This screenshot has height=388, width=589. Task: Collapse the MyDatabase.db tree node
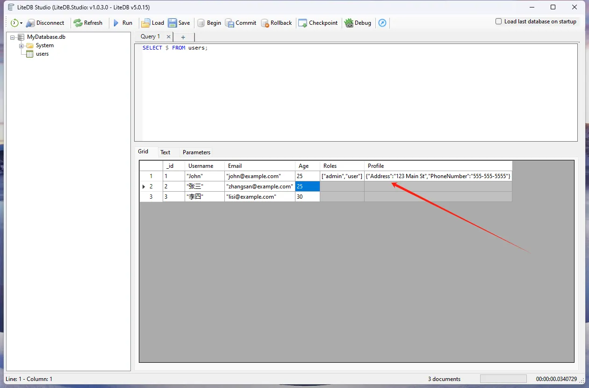pos(13,37)
